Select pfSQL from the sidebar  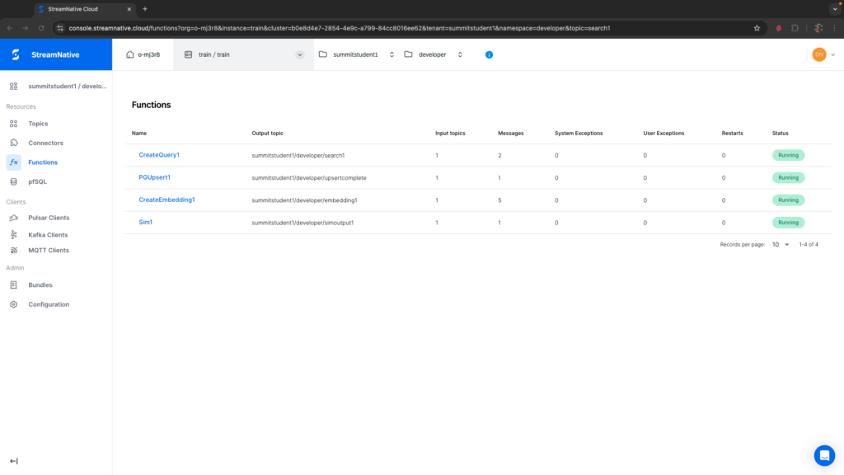point(38,181)
